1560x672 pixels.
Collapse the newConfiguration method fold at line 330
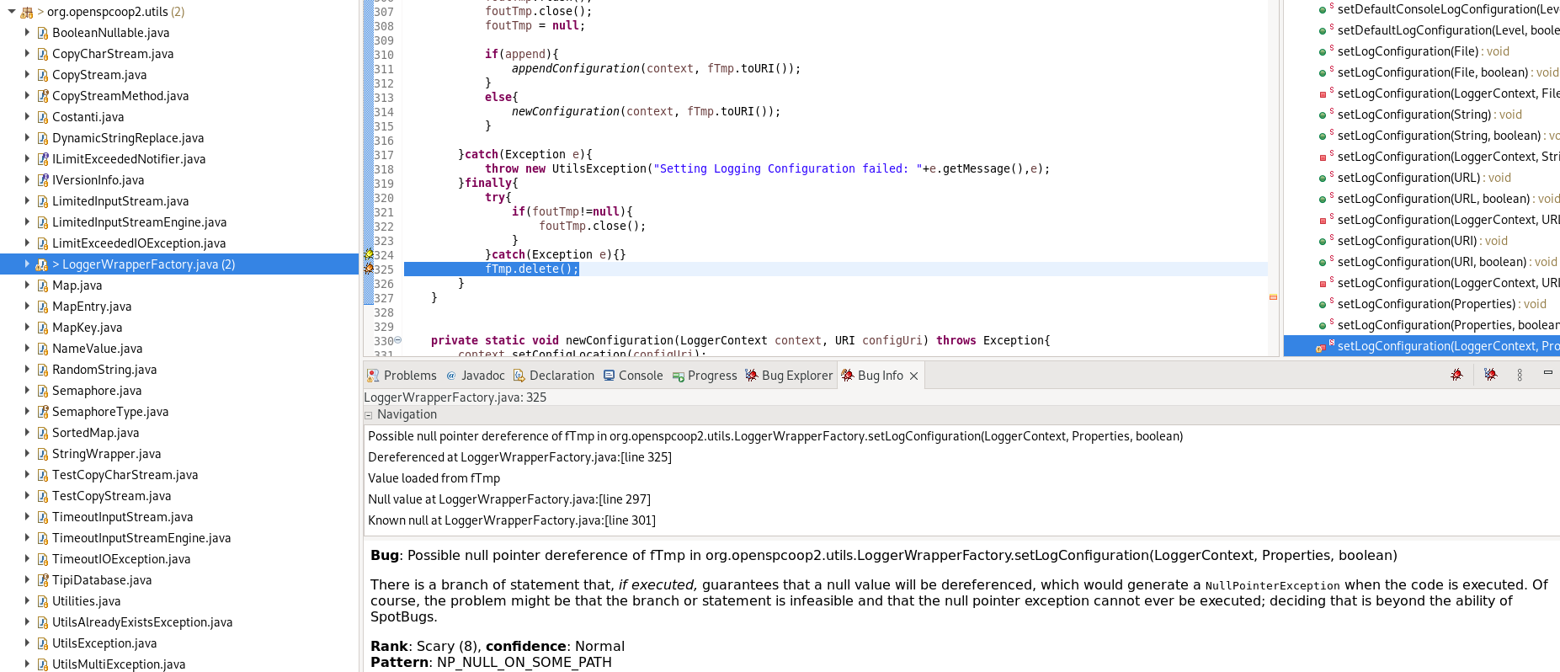[x=398, y=340]
